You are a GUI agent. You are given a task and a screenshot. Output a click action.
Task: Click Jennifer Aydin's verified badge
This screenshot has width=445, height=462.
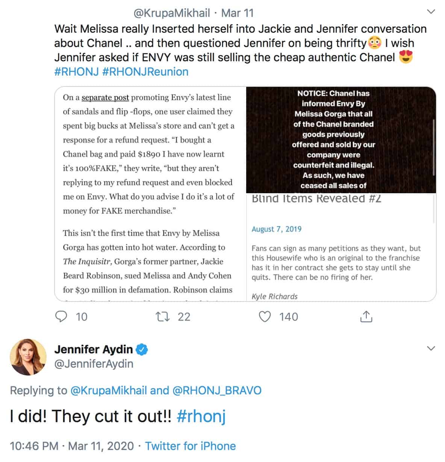click(142, 350)
